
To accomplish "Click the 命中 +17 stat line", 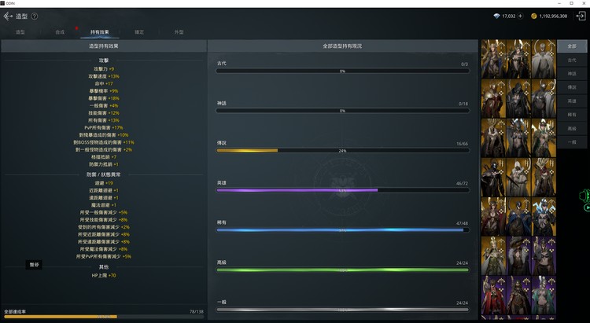I will tap(104, 83).
